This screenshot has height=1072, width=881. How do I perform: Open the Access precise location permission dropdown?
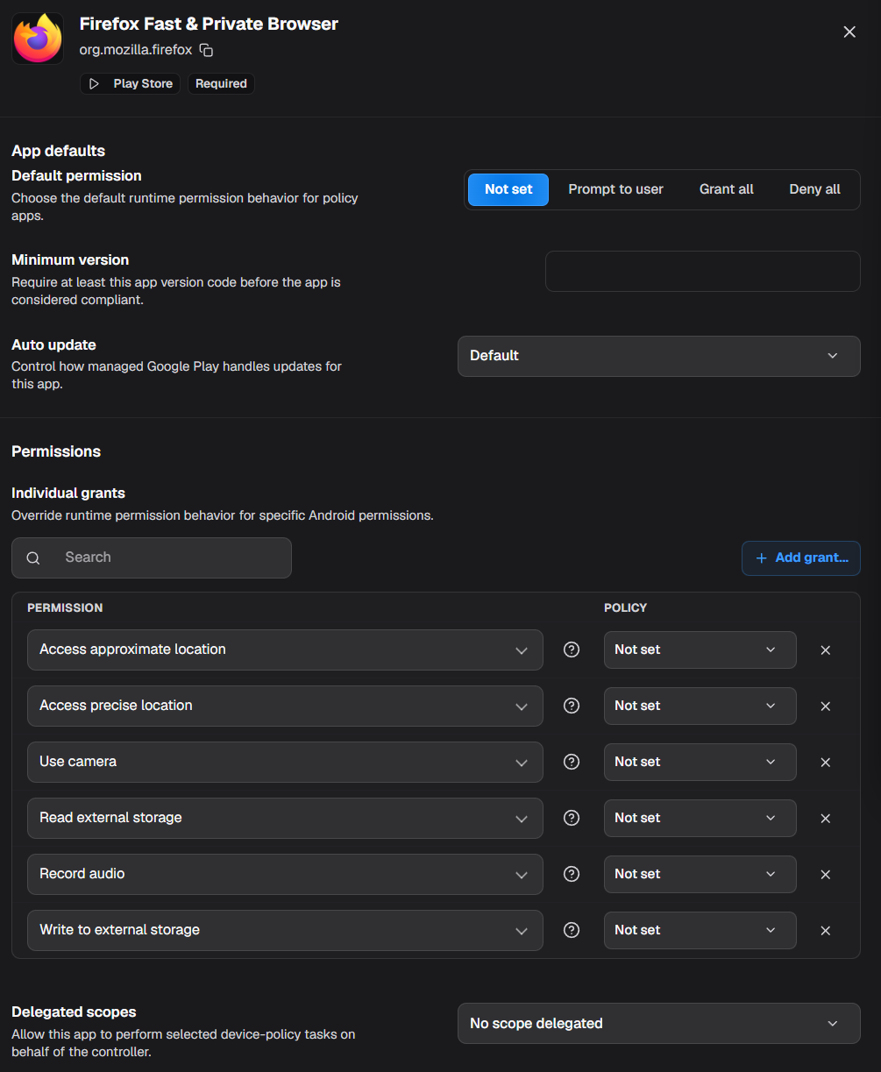click(x=285, y=706)
